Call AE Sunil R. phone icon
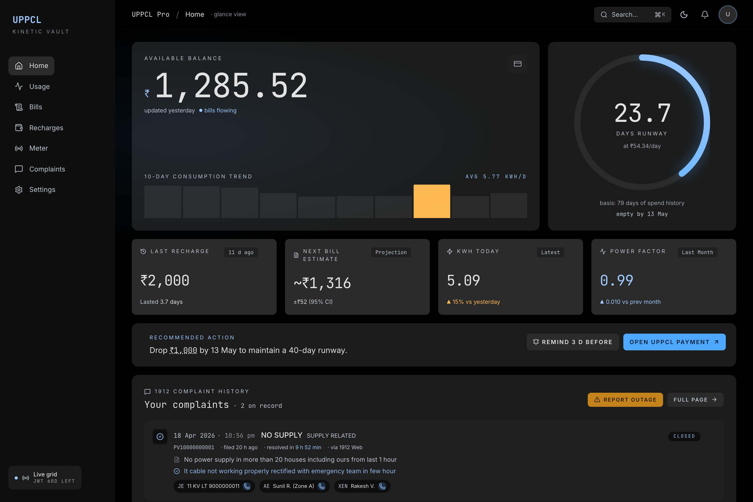The image size is (753, 502). coord(321,486)
